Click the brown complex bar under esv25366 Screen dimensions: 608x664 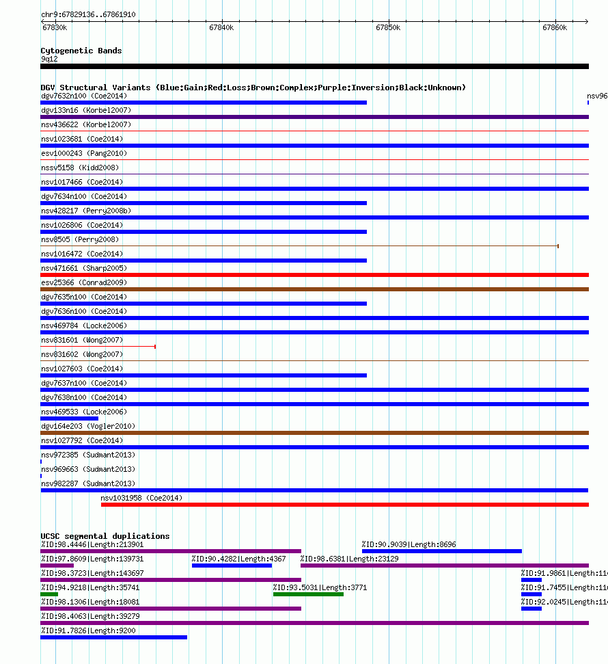pos(314,290)
